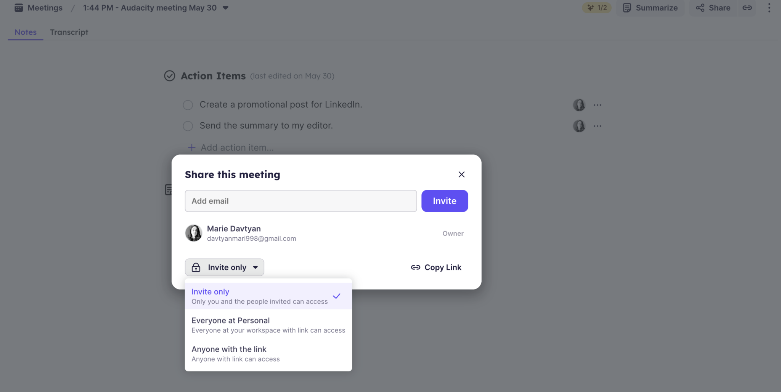This screenshot has width=781, height=392.
Task: Click the Add email input field
Action: click(x=301, y=201)
